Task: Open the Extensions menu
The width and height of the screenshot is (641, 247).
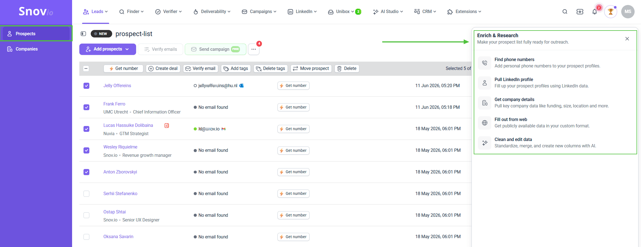Action: coord(464,12)
